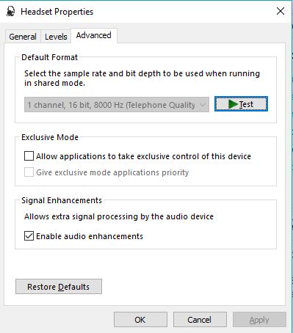Select the Advanced tab
This screenshot has width=293, height=333.
[94, 35]
